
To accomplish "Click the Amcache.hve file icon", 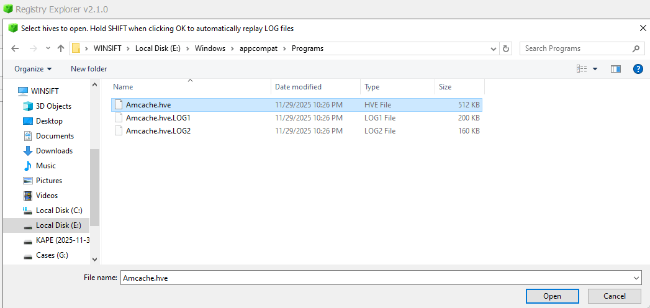I will (x=119, y=104).
